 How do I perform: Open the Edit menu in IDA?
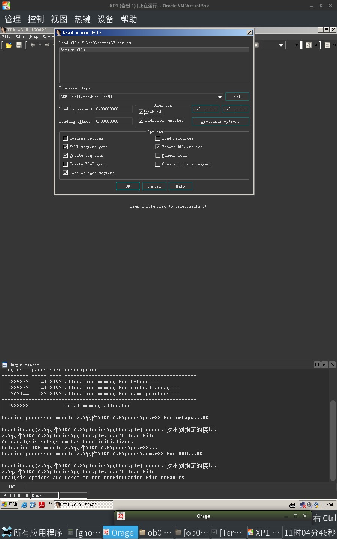tap(20, 37)
